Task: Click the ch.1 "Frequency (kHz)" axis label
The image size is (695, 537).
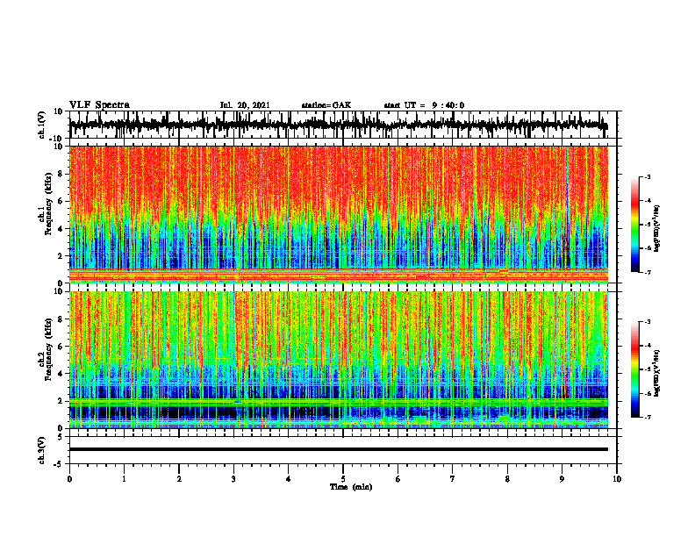Action: tap(49, 204)
